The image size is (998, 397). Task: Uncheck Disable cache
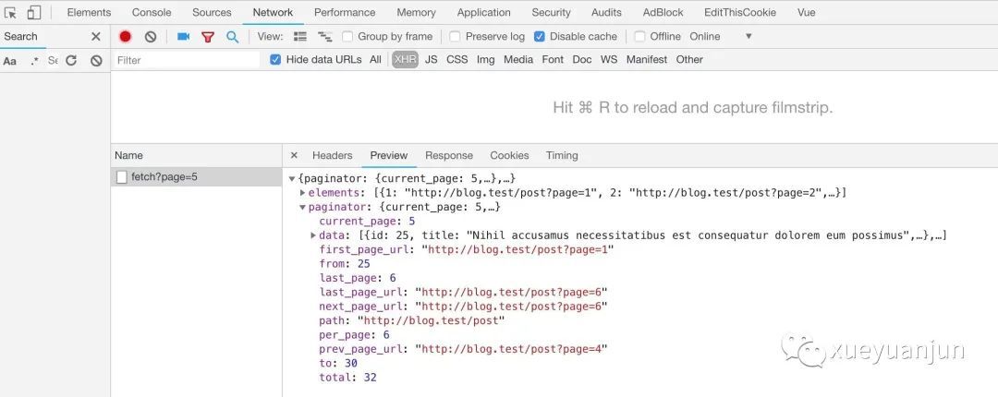540,37
